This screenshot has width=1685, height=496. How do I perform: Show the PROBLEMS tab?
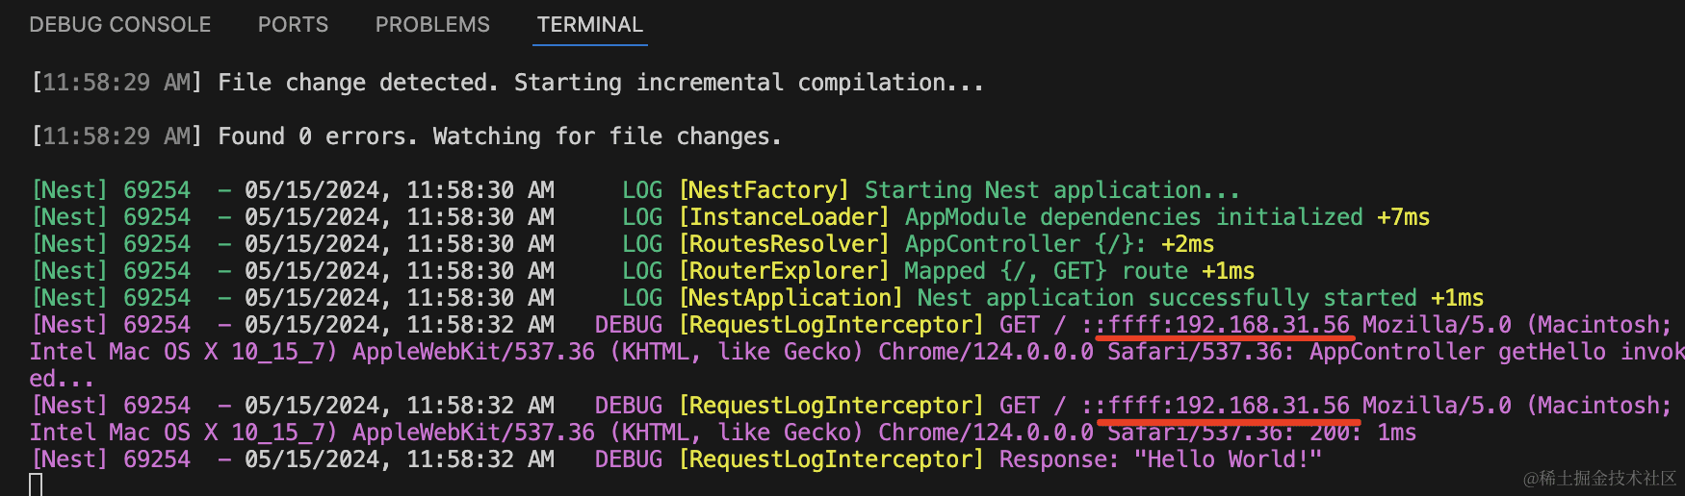click(432, 25)
